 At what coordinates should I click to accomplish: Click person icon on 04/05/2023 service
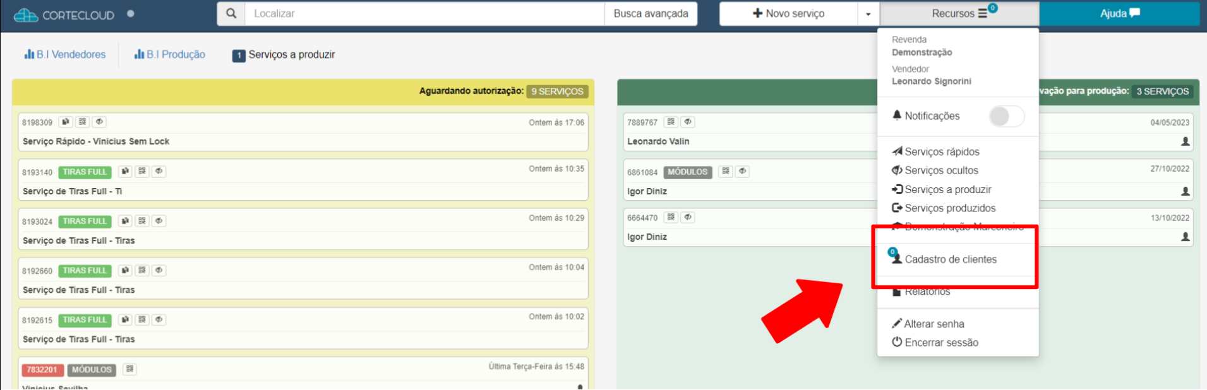(1186, 141)
